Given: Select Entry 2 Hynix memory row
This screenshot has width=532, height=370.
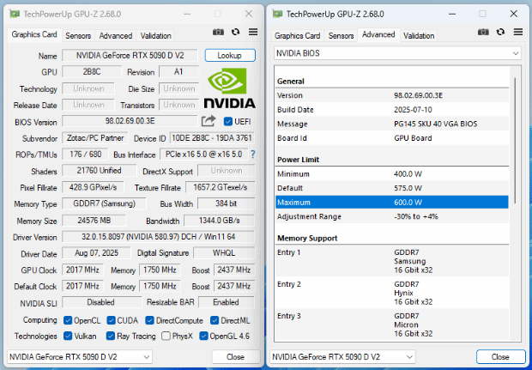Looking at the screenshot, I should [392, 293].
